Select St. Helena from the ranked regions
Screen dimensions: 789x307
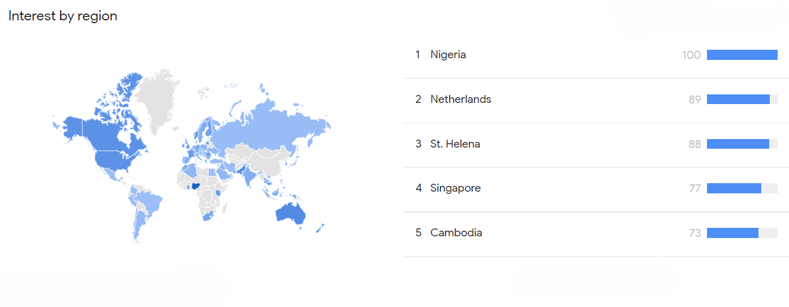point(455,144)
